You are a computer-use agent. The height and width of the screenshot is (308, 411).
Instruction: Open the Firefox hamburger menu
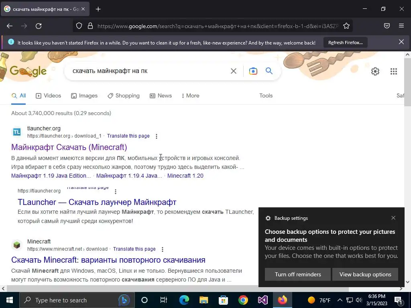click(x=401, y=26)
